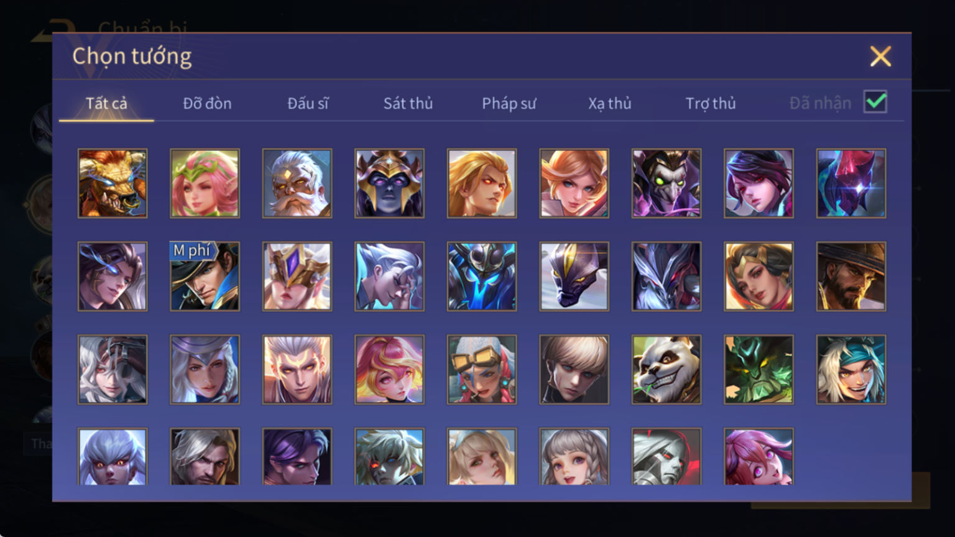The image size is (955, 537).
Task: Pick the white-bearded old man hero
Action: click(x=297, y=183)
